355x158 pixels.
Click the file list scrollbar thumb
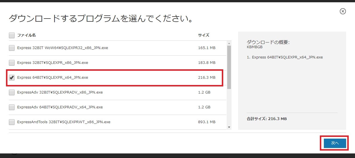(x=229, y=67)
